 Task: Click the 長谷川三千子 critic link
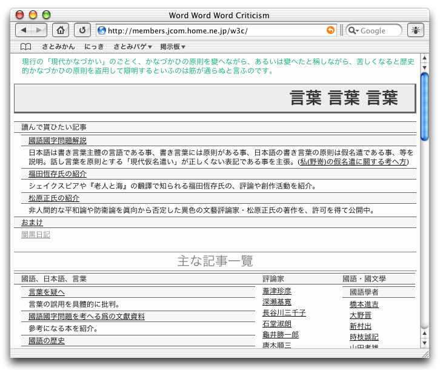tap(284, 313)
